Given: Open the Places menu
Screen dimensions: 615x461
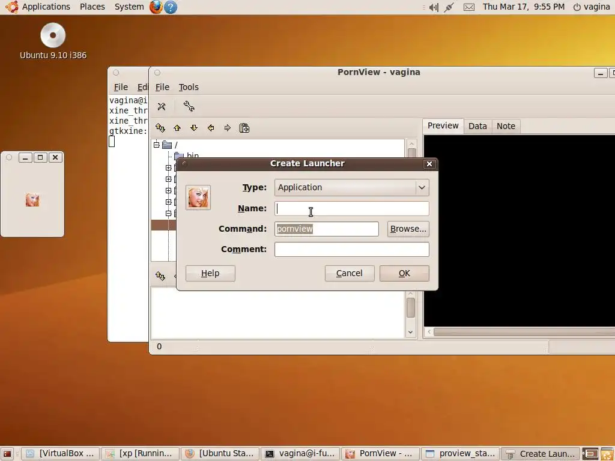Looking at the screenshot, I should pos(92,7).
